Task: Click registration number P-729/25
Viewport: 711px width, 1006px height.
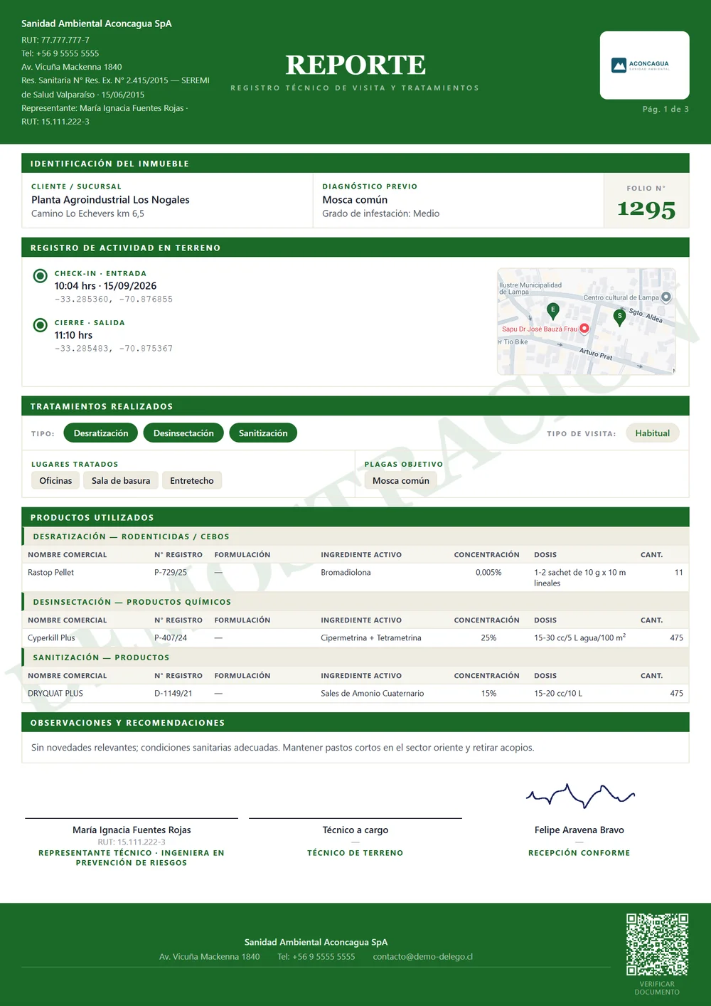Action: click(x=171, y=573)
